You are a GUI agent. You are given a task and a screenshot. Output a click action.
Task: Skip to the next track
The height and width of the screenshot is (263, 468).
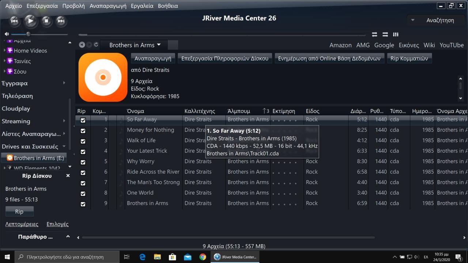click(x=61, y=21)
